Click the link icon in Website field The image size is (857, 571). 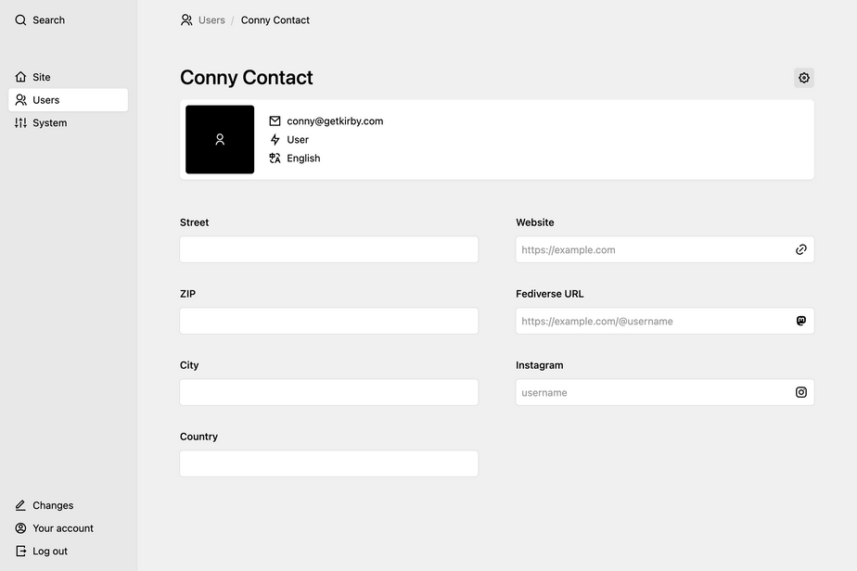(x=801, y=249)
